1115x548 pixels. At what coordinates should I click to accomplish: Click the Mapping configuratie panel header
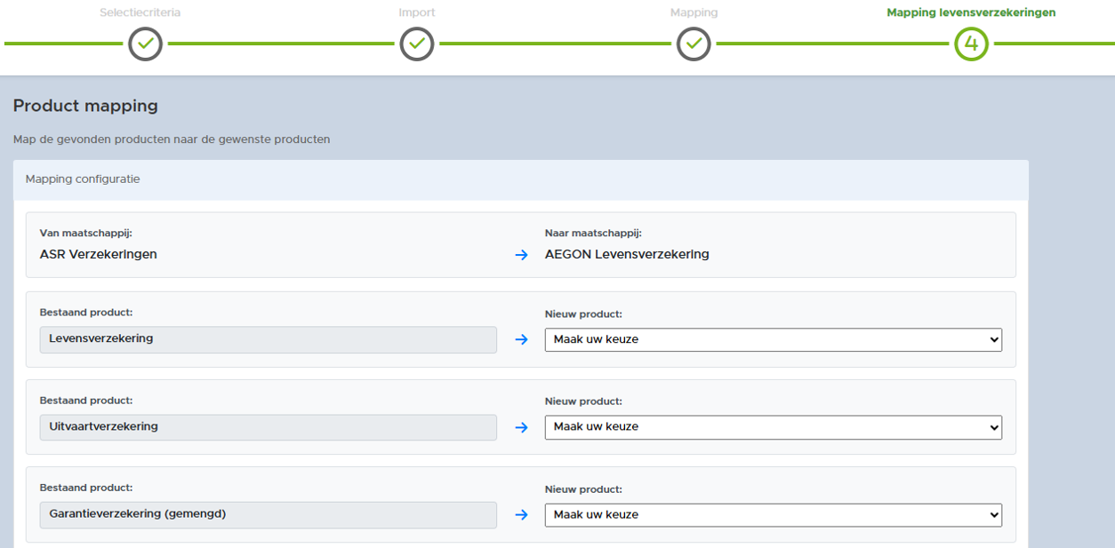(x=520, y=179)
